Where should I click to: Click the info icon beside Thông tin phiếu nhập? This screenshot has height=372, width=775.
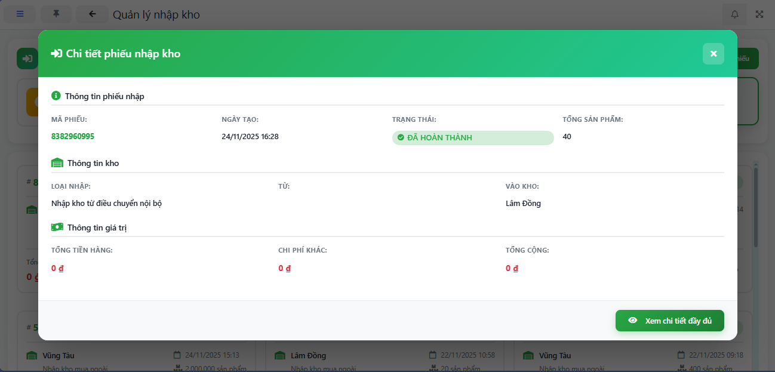(56, 96)
